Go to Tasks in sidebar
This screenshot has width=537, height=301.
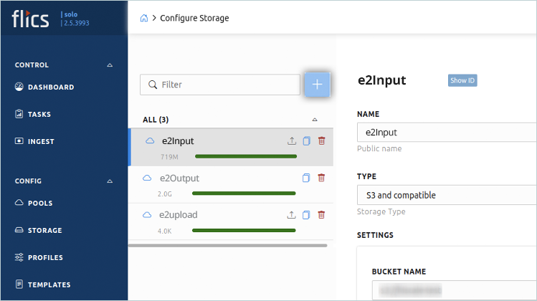tap(39, 114)
